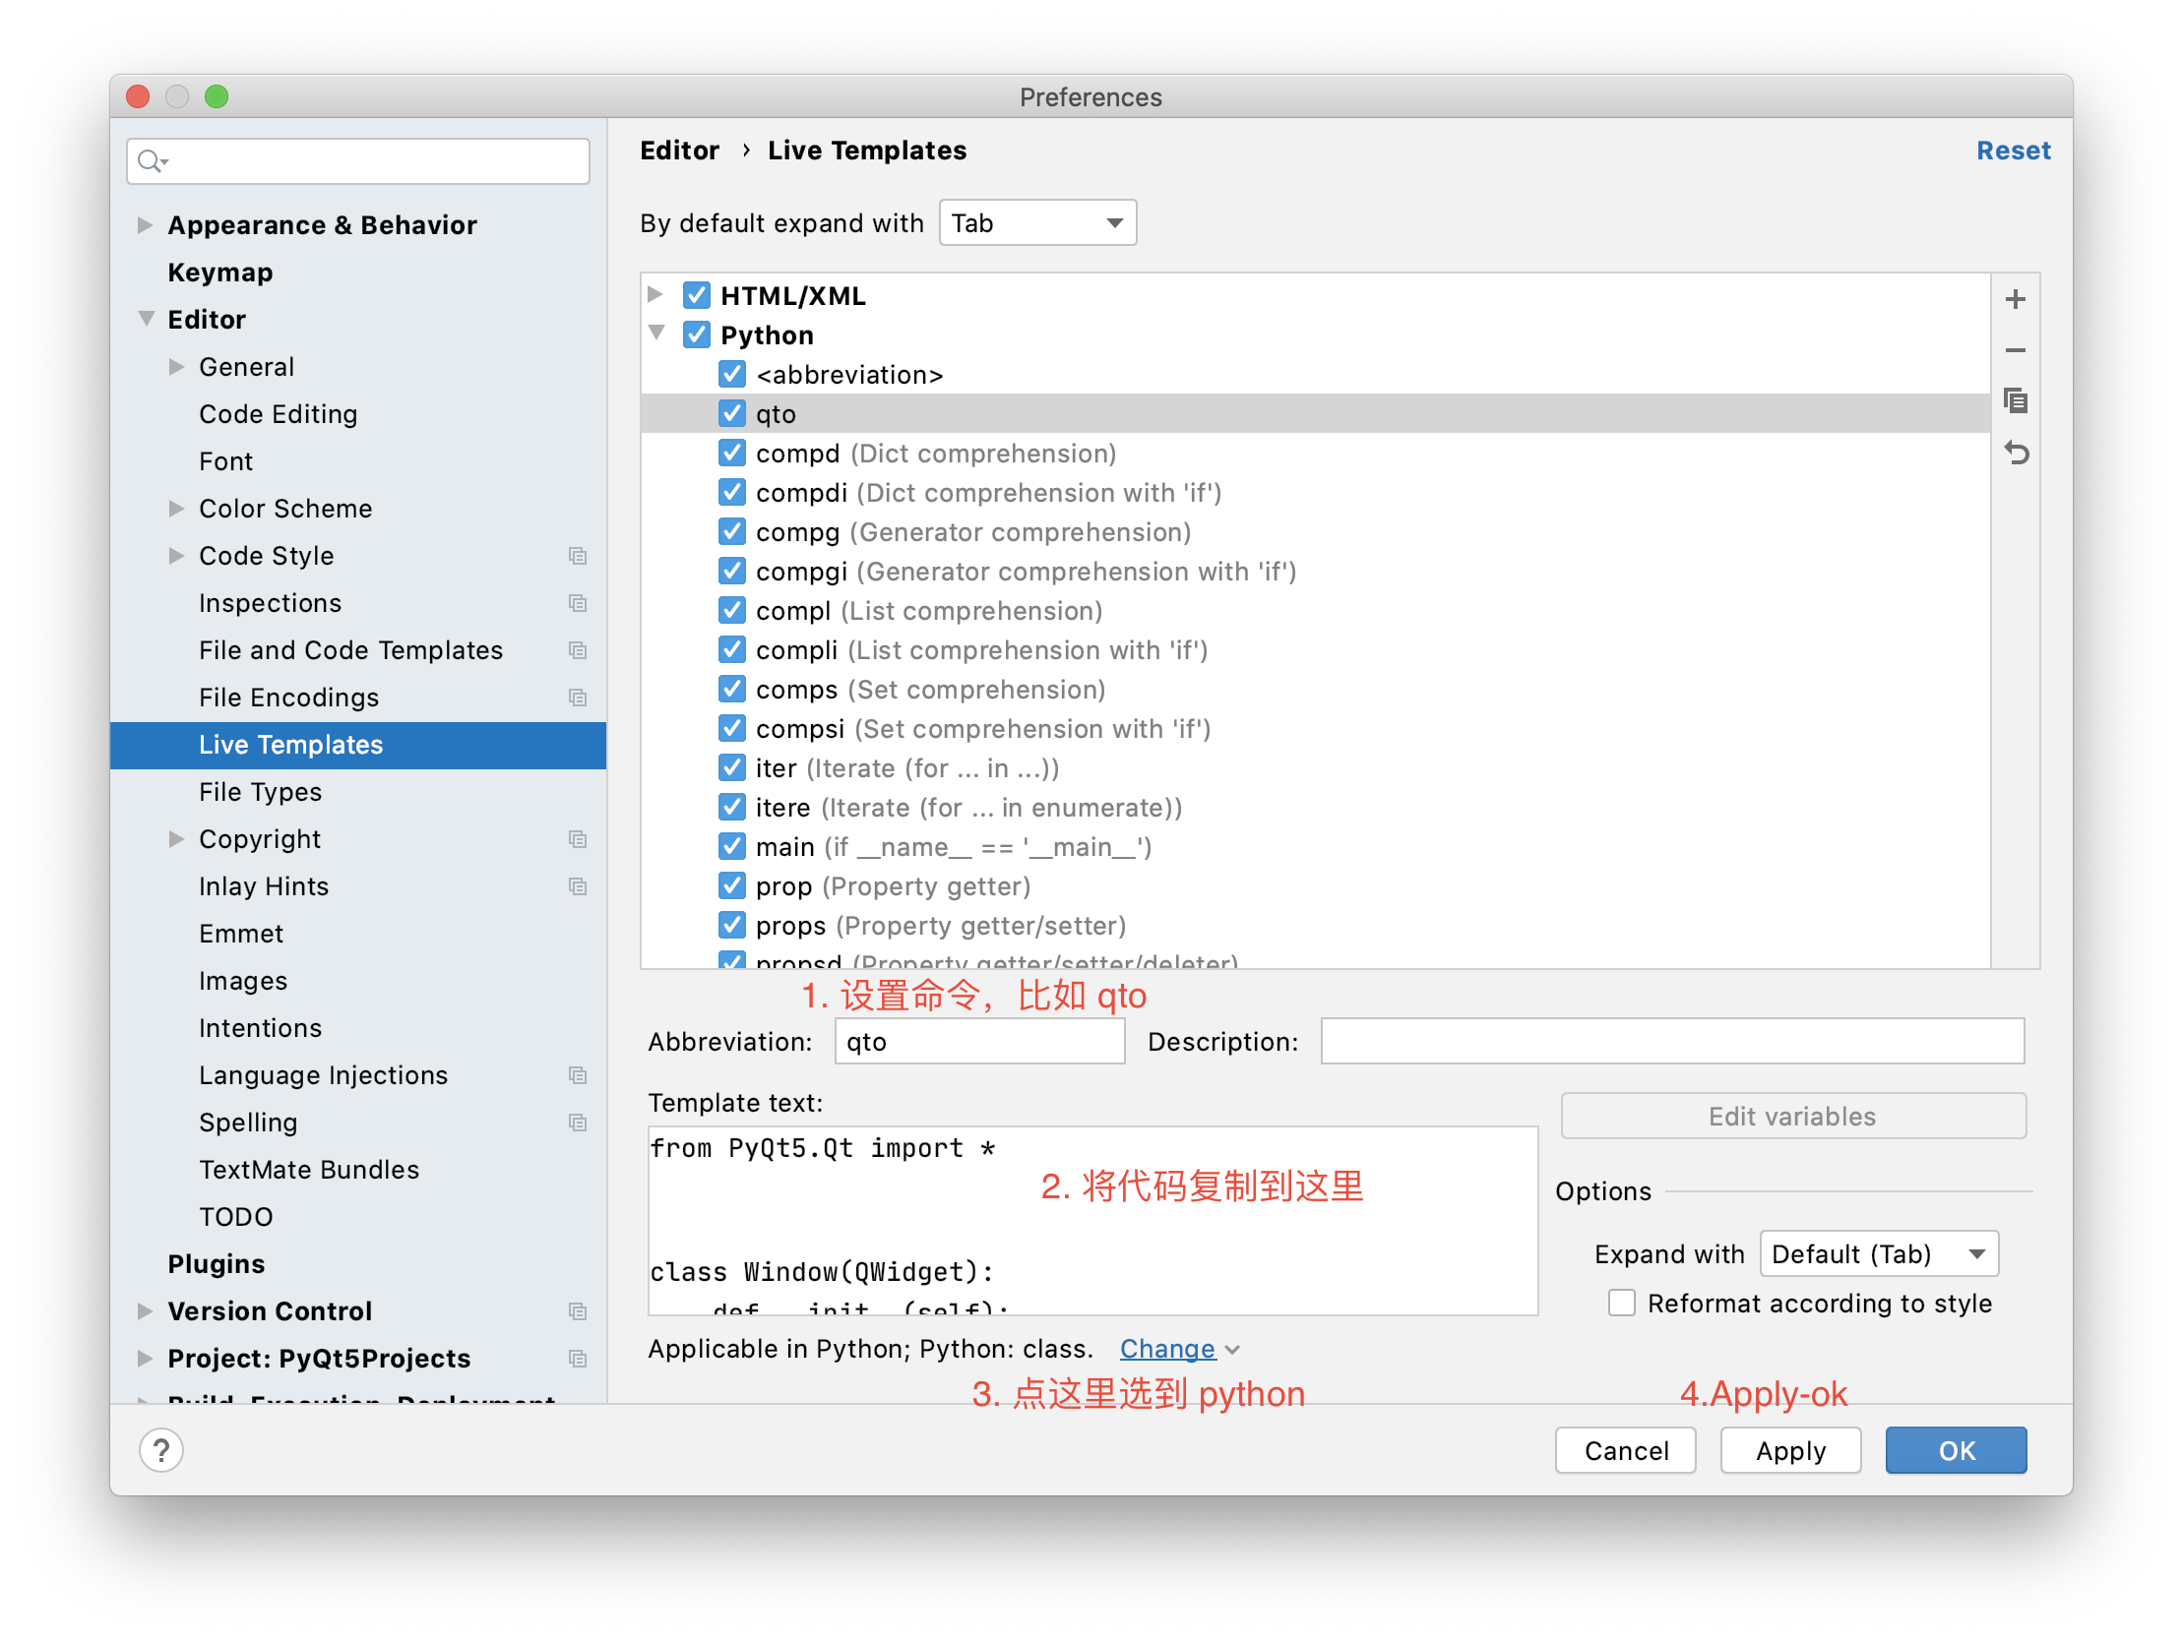The width and height of the screenshot is (2183, 1641).
Task: Select the itere enumerate template row
Action: click(1315, 807)
